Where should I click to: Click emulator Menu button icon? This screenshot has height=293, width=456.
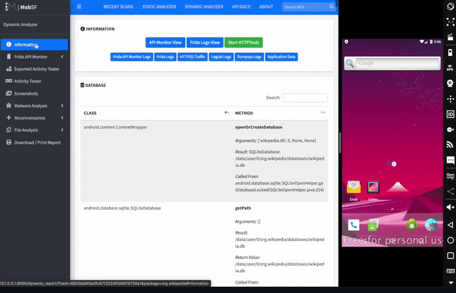pyautogui.click(x=450, y=271)
